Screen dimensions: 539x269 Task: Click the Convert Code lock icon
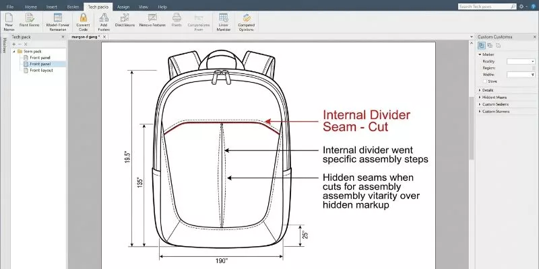(x=83, y=17)
